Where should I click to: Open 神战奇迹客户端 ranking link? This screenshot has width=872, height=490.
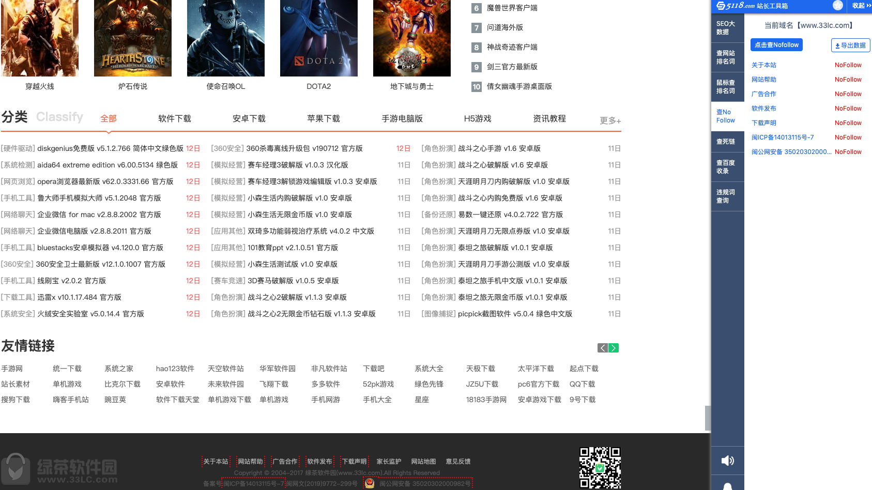coord(512,47)
